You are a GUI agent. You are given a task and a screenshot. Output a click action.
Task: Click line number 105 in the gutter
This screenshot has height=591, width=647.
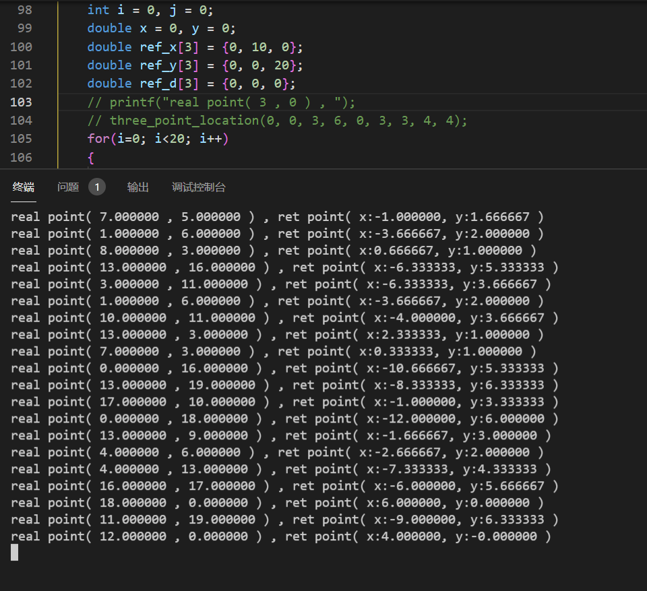21,139
